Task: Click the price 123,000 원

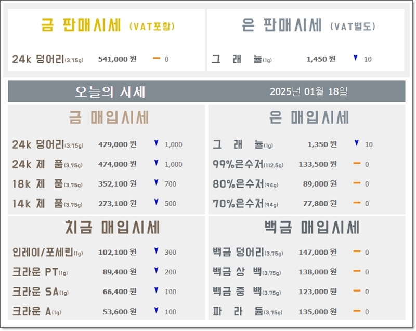Action: click(318, 292)
